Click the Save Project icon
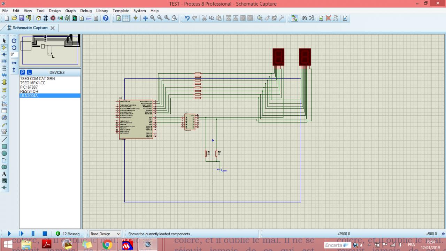Image resolution: width=446 pixels, height=251 pixels. point(21,18)
